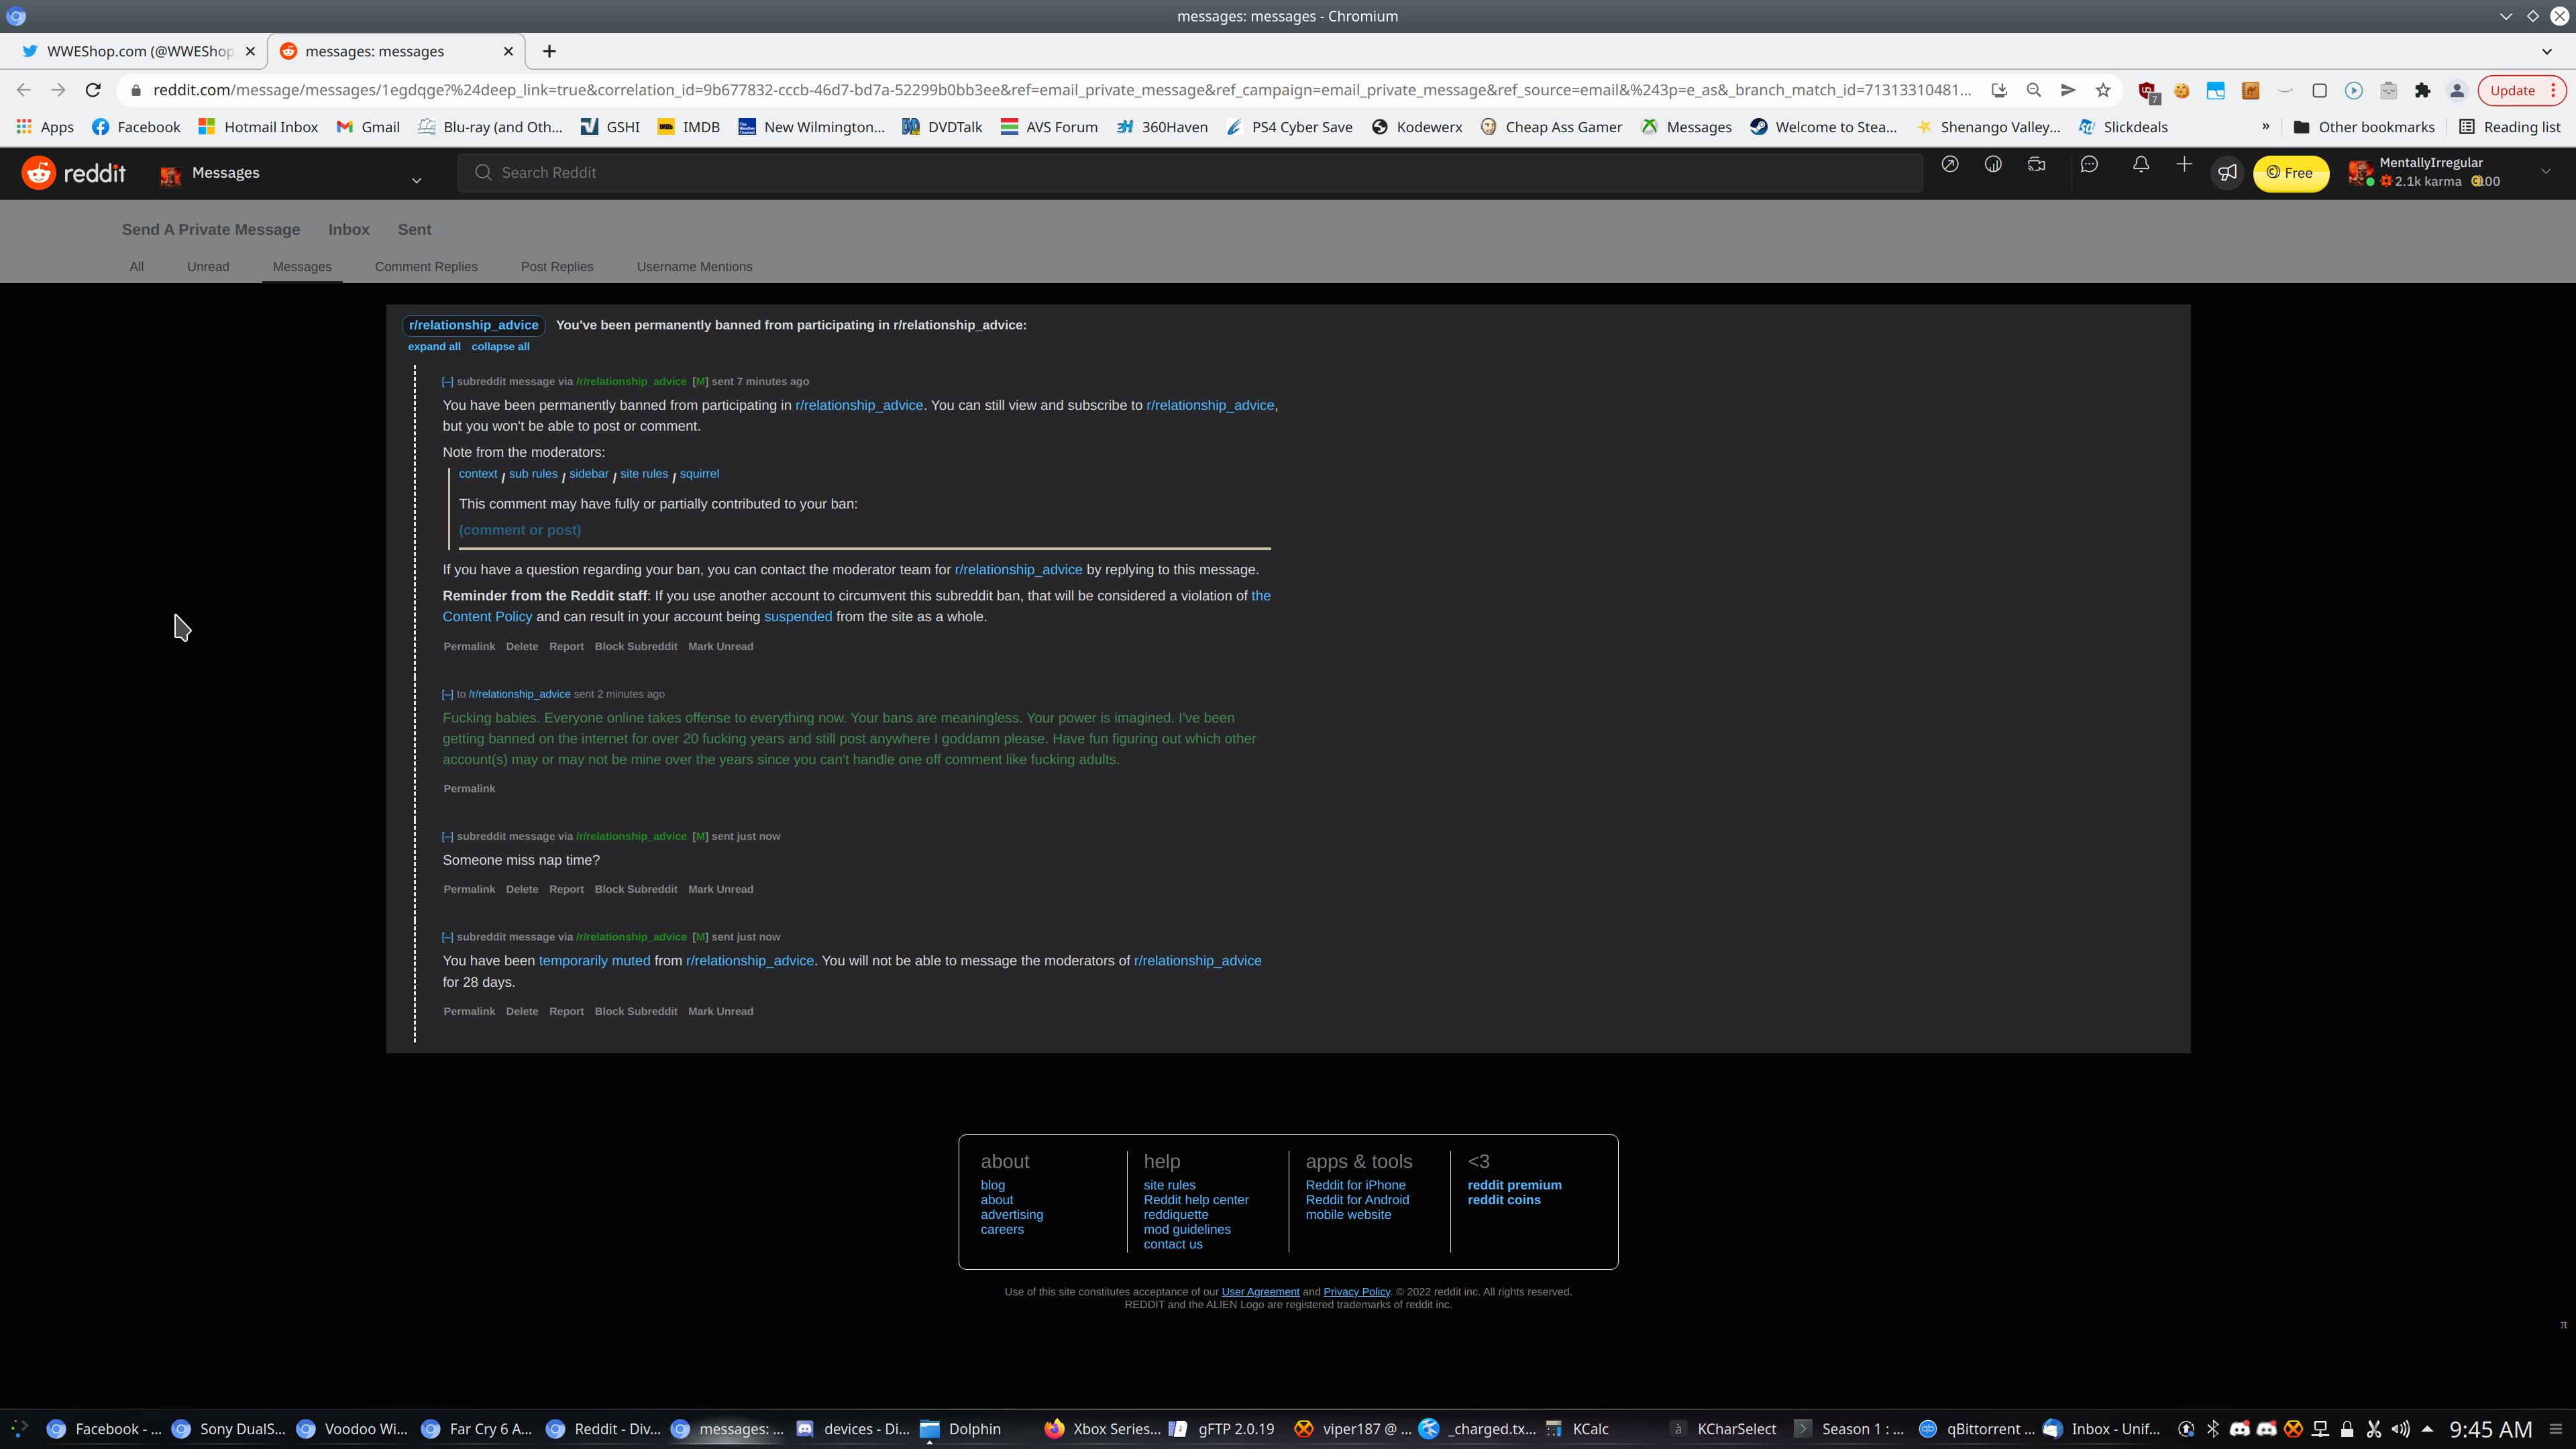
Task: Expand the MentallyIrregular user menu
Action: point(2545,172)
